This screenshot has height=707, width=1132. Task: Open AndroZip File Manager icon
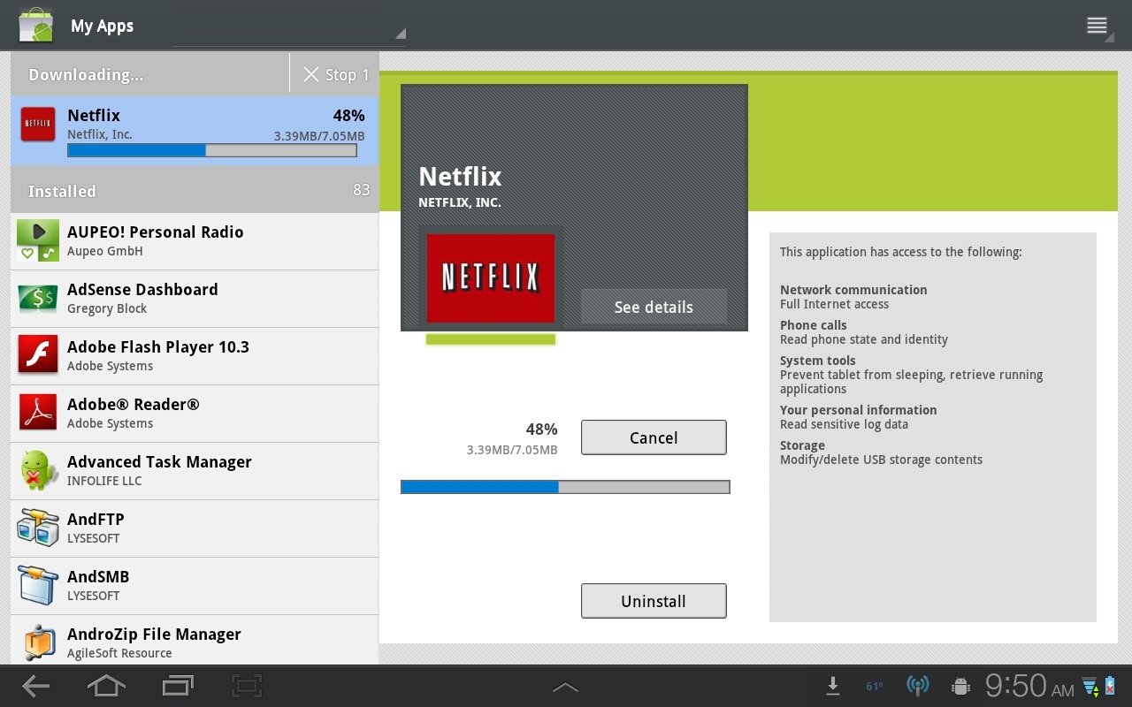tap(38, 642)
